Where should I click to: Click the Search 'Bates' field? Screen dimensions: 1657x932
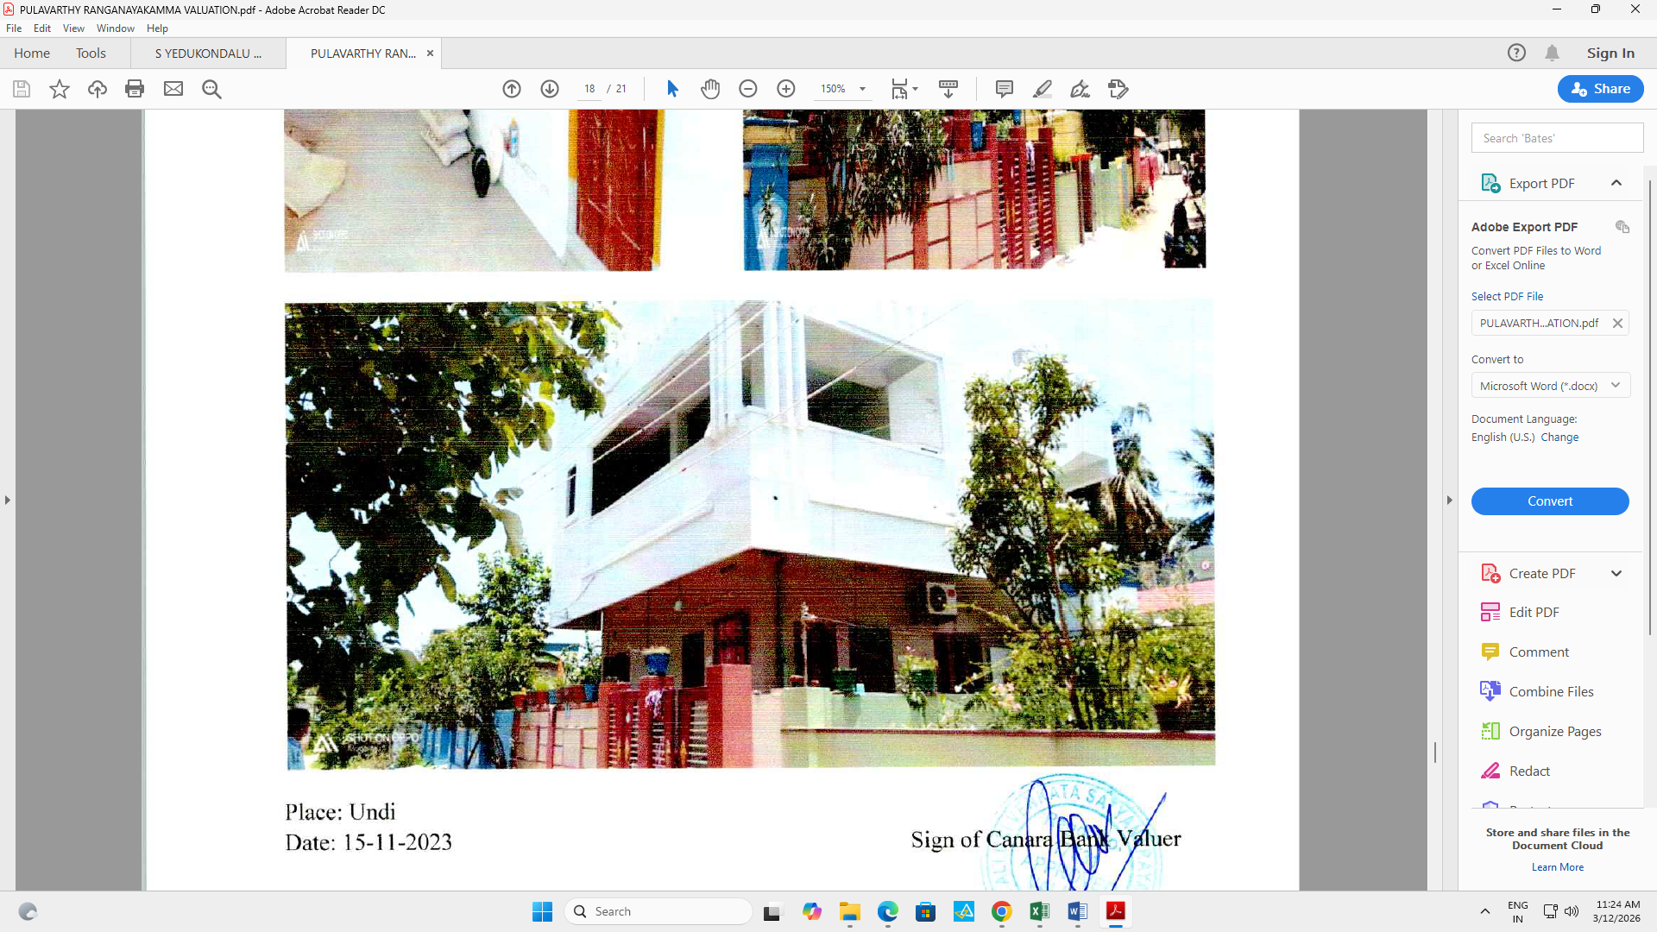point(1556,138)
